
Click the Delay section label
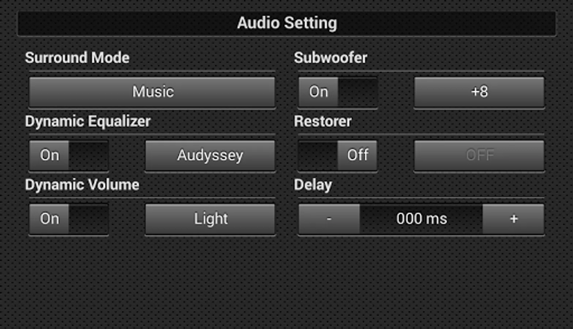[313, 185]
